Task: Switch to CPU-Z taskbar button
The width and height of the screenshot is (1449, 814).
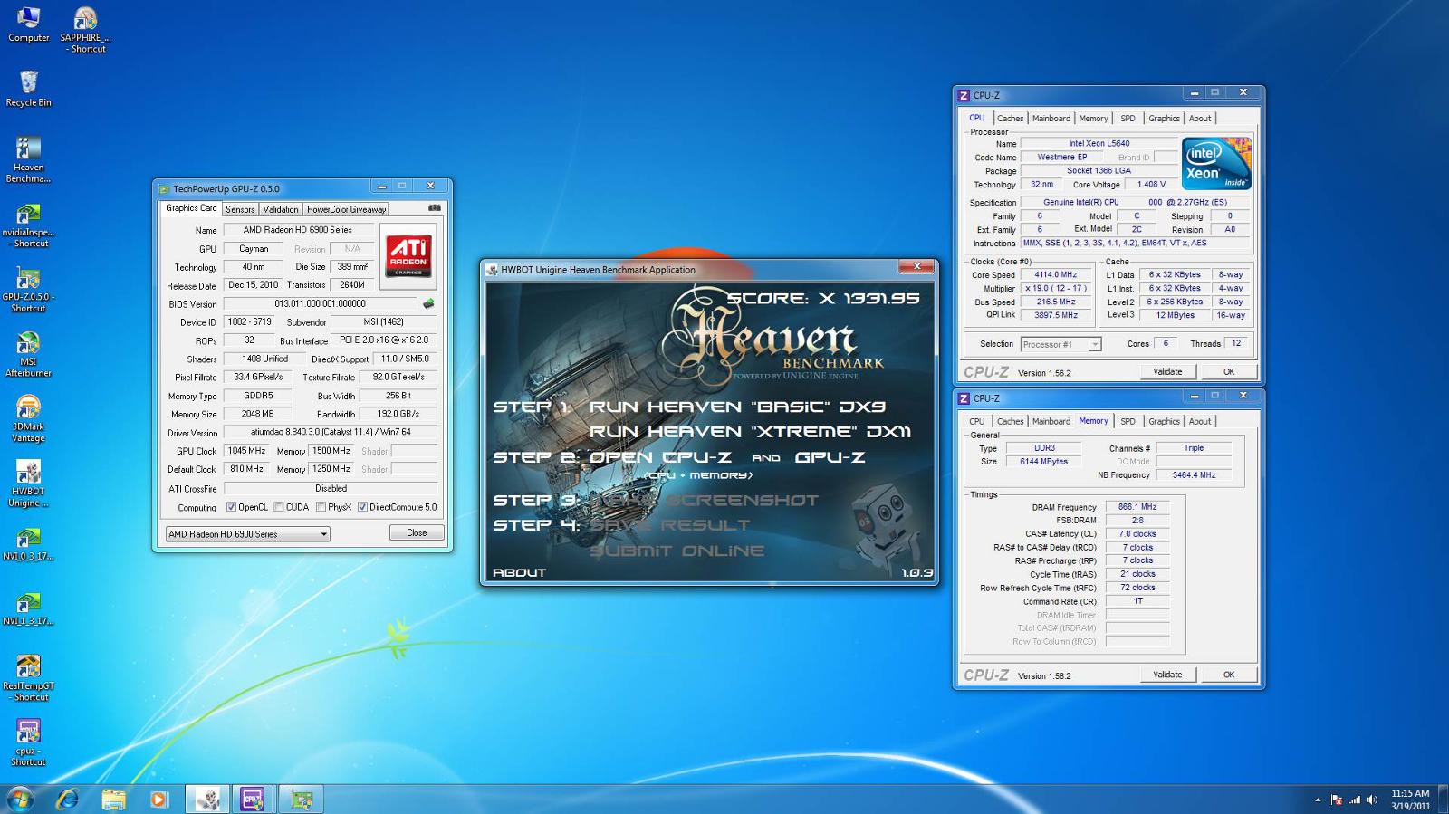Action: 253,799
